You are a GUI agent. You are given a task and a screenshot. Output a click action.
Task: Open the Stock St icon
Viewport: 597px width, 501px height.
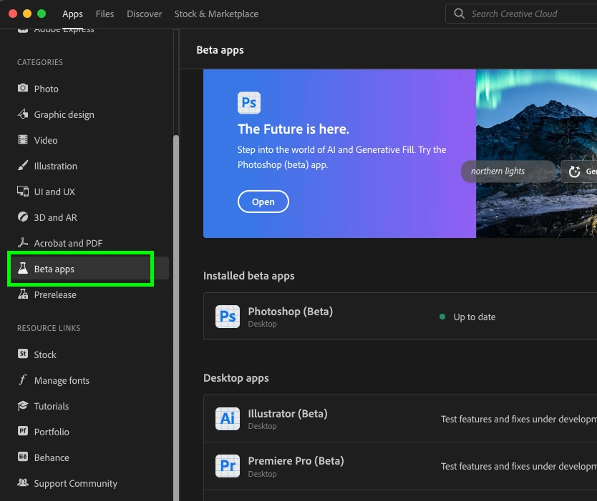coord(23,354)
